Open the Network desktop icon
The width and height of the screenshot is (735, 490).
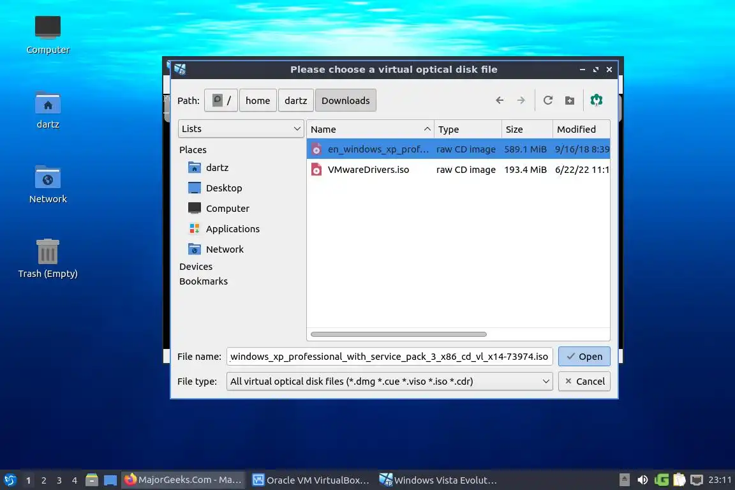click(48, 184)
